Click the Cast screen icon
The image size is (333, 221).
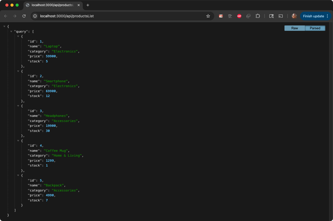[281, 16]
